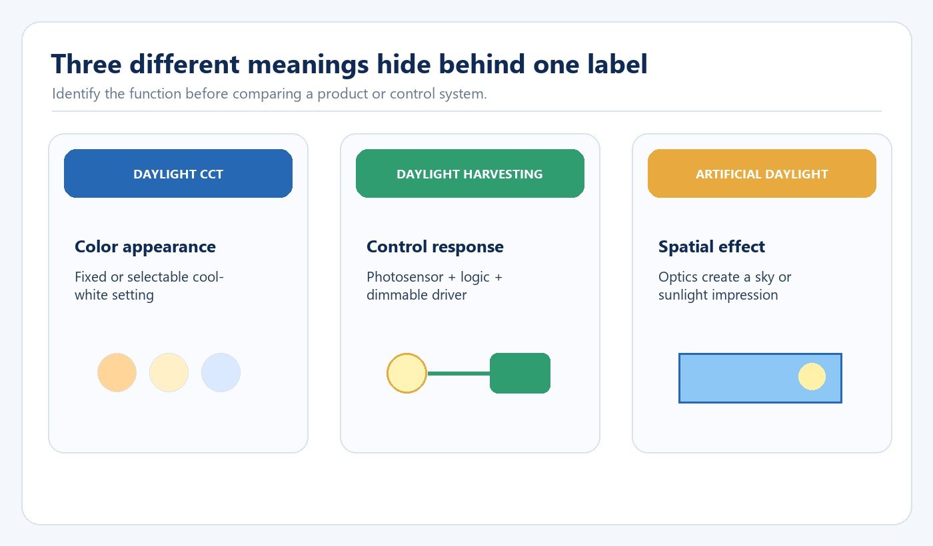Screen dimensions: 933x546
Task: Select the pale cream color circle
Action: pyautogui.click(x=169, y=372)
